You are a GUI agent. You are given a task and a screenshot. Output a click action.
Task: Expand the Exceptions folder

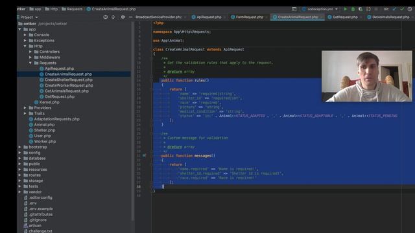pyautogui.click(x=25, y=40)
